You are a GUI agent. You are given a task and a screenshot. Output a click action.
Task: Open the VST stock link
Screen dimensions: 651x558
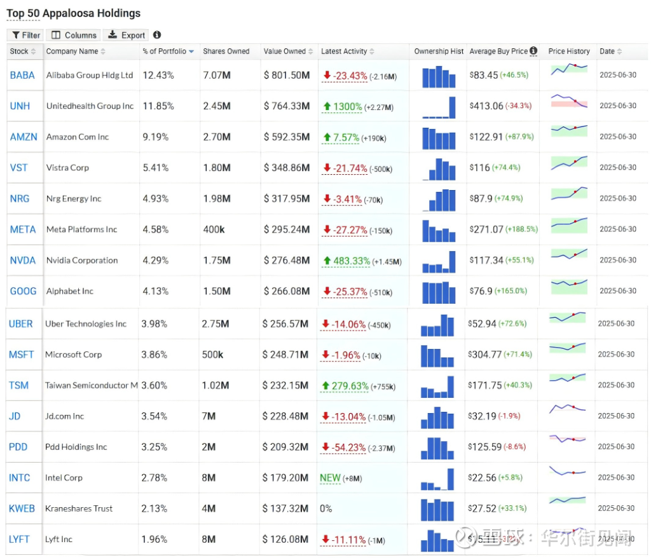pyautogui.click(x=18, y=168)
